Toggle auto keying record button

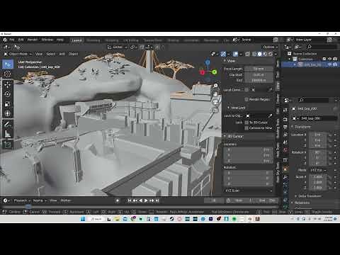(x=118, y=200)
